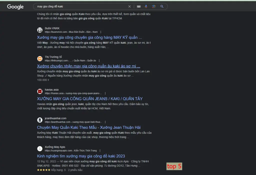Click the five-star rating of the Apis result
256x175 pixels.
click(43, 170)
